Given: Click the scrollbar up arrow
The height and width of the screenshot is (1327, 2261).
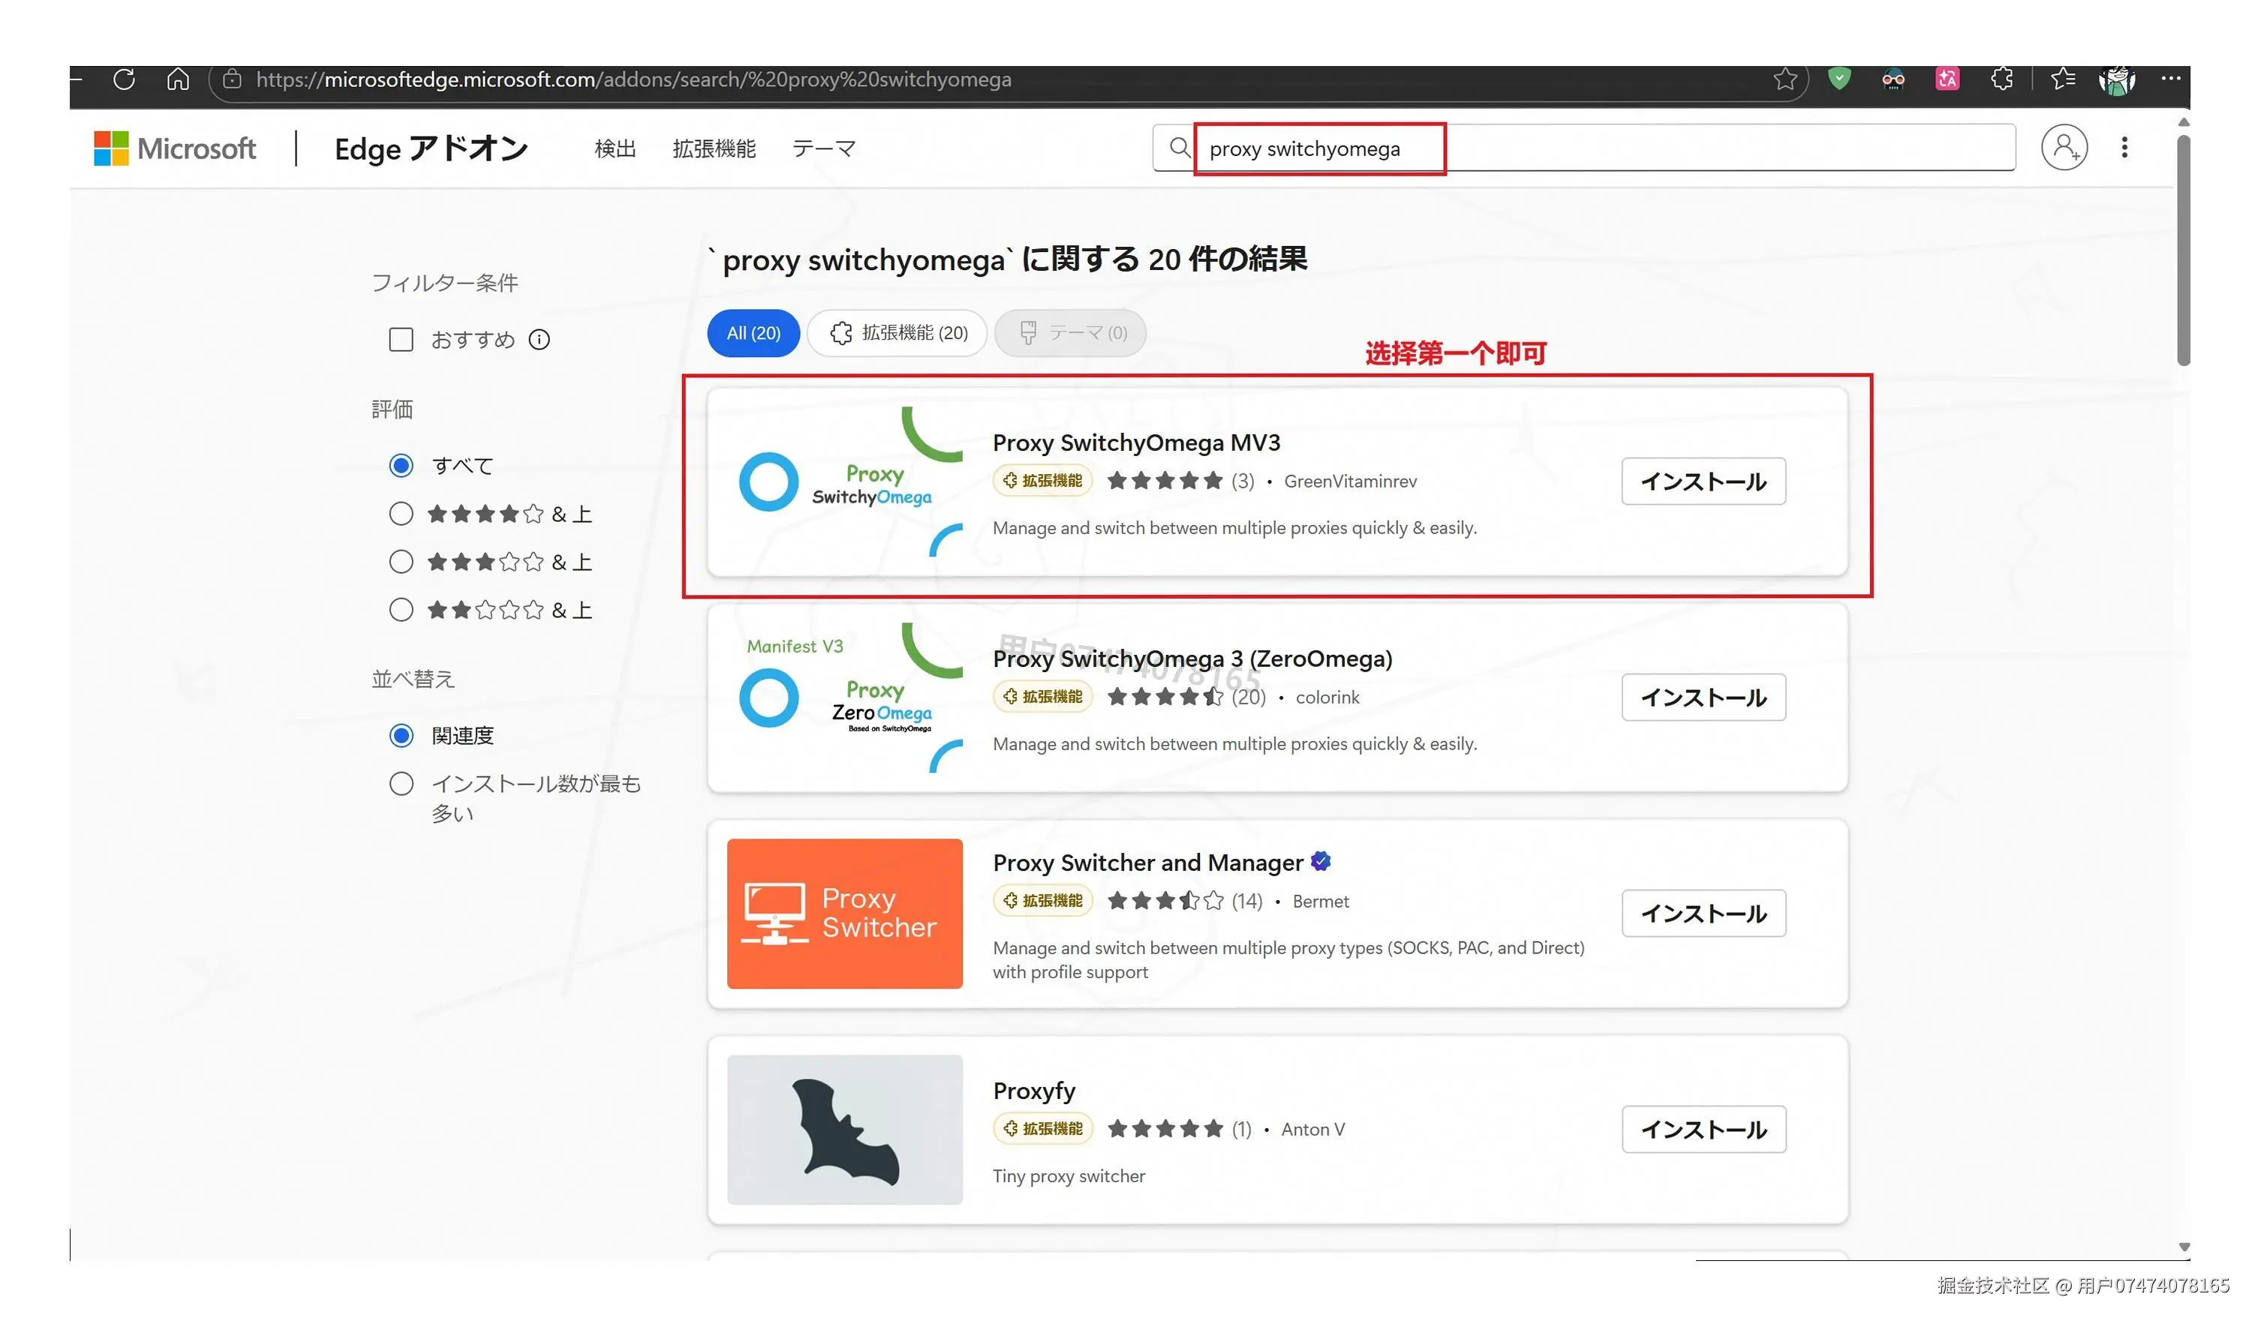Looking at the screenshot, I should (2183, 122).
